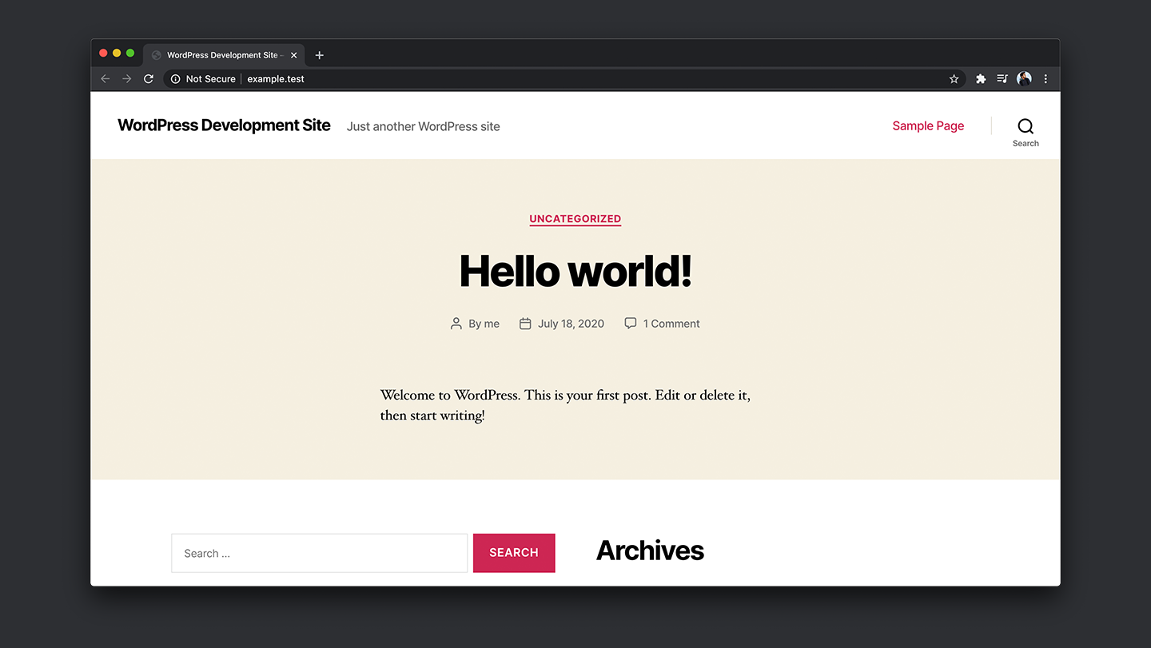Open the Hello world! post title
Image resolution: width=1151 pixels, height=648 pixels.
(575, 271)
